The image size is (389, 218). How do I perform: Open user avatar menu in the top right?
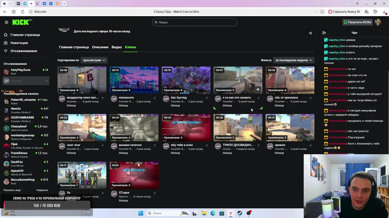pyautogui.click(x=378, y=22)
